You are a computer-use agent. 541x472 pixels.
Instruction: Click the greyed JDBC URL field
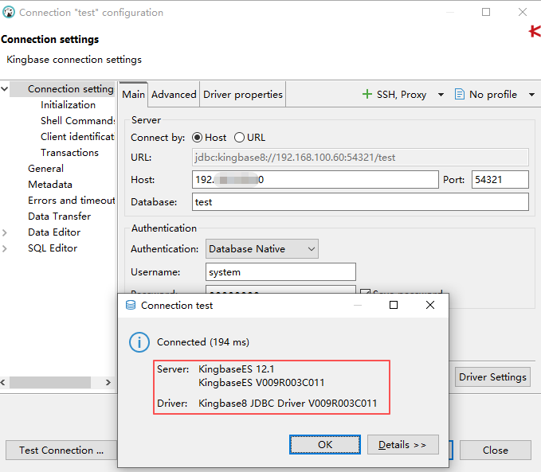pos(360,158)
